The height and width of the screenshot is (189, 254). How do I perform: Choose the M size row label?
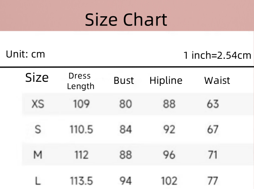pyautogui.click(x=38, y=155)
